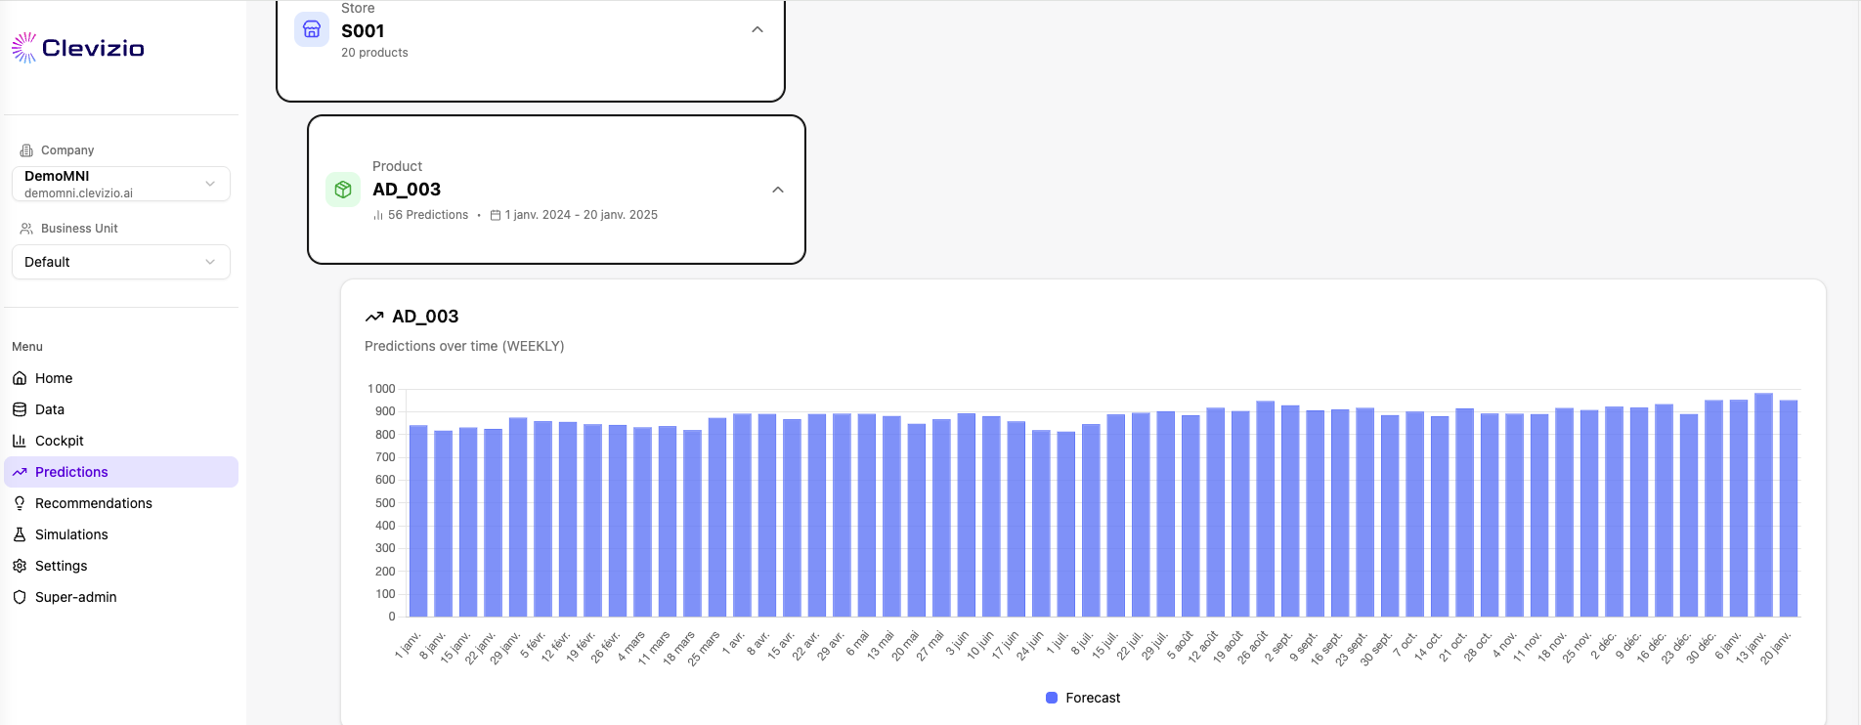Image resolution: width=1861 pixels, height=725 pixels.
Task: Click the Home icon in the menu
Action: click(20, 378)
